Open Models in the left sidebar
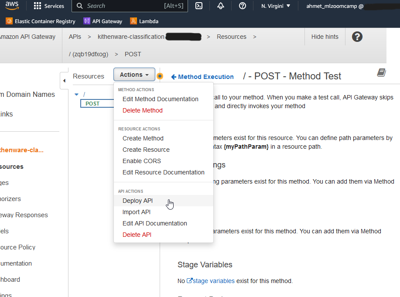400x297 pixels. [4, 231]
